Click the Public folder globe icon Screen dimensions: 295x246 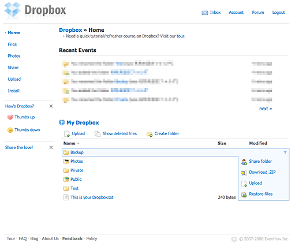[x=66, y=179]
